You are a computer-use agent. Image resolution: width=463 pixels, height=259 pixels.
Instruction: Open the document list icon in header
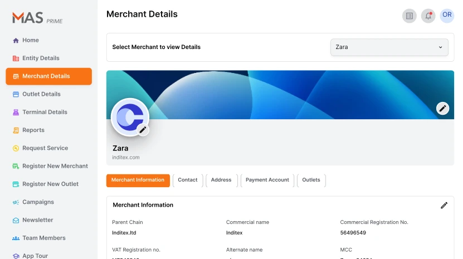point(410,16)
